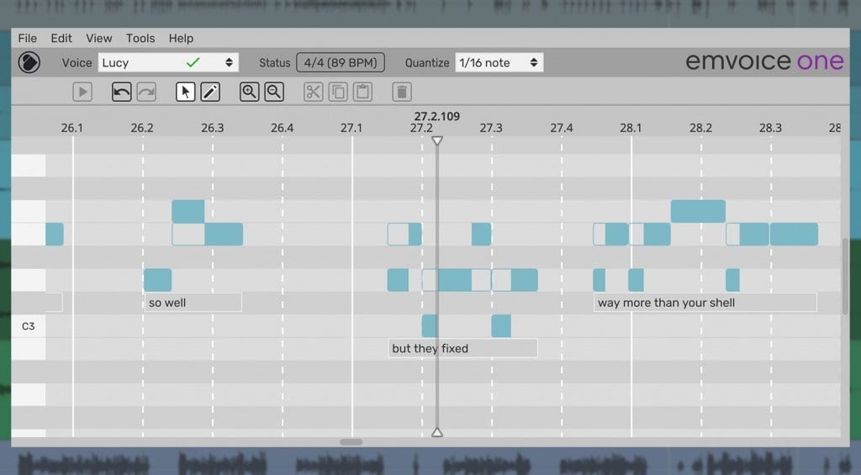Click the horizontal scrollbar thumb
861x475 pixels.
tap(351, 442)
